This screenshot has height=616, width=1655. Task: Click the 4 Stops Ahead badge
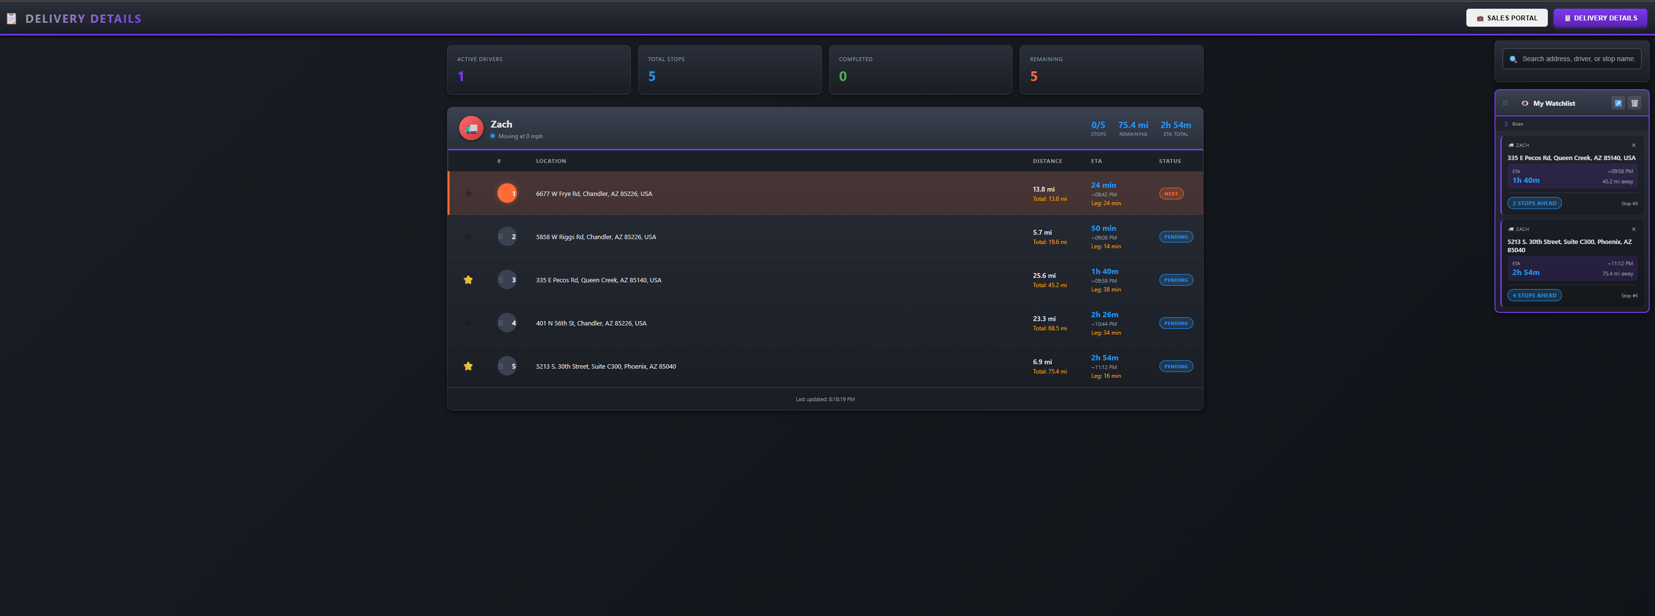tap(1534, 295)
